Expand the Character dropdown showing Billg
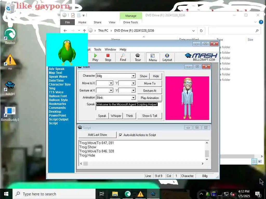 click(x=133, y=76)
